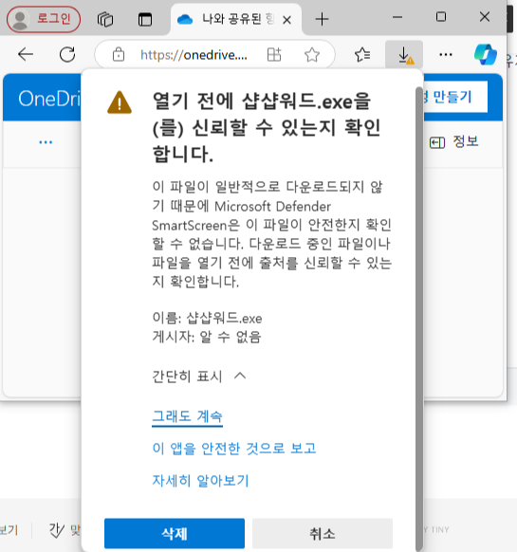Viewport: 517px width, 552px height.
Task: View site information lock icon
Action: point(119,55)
